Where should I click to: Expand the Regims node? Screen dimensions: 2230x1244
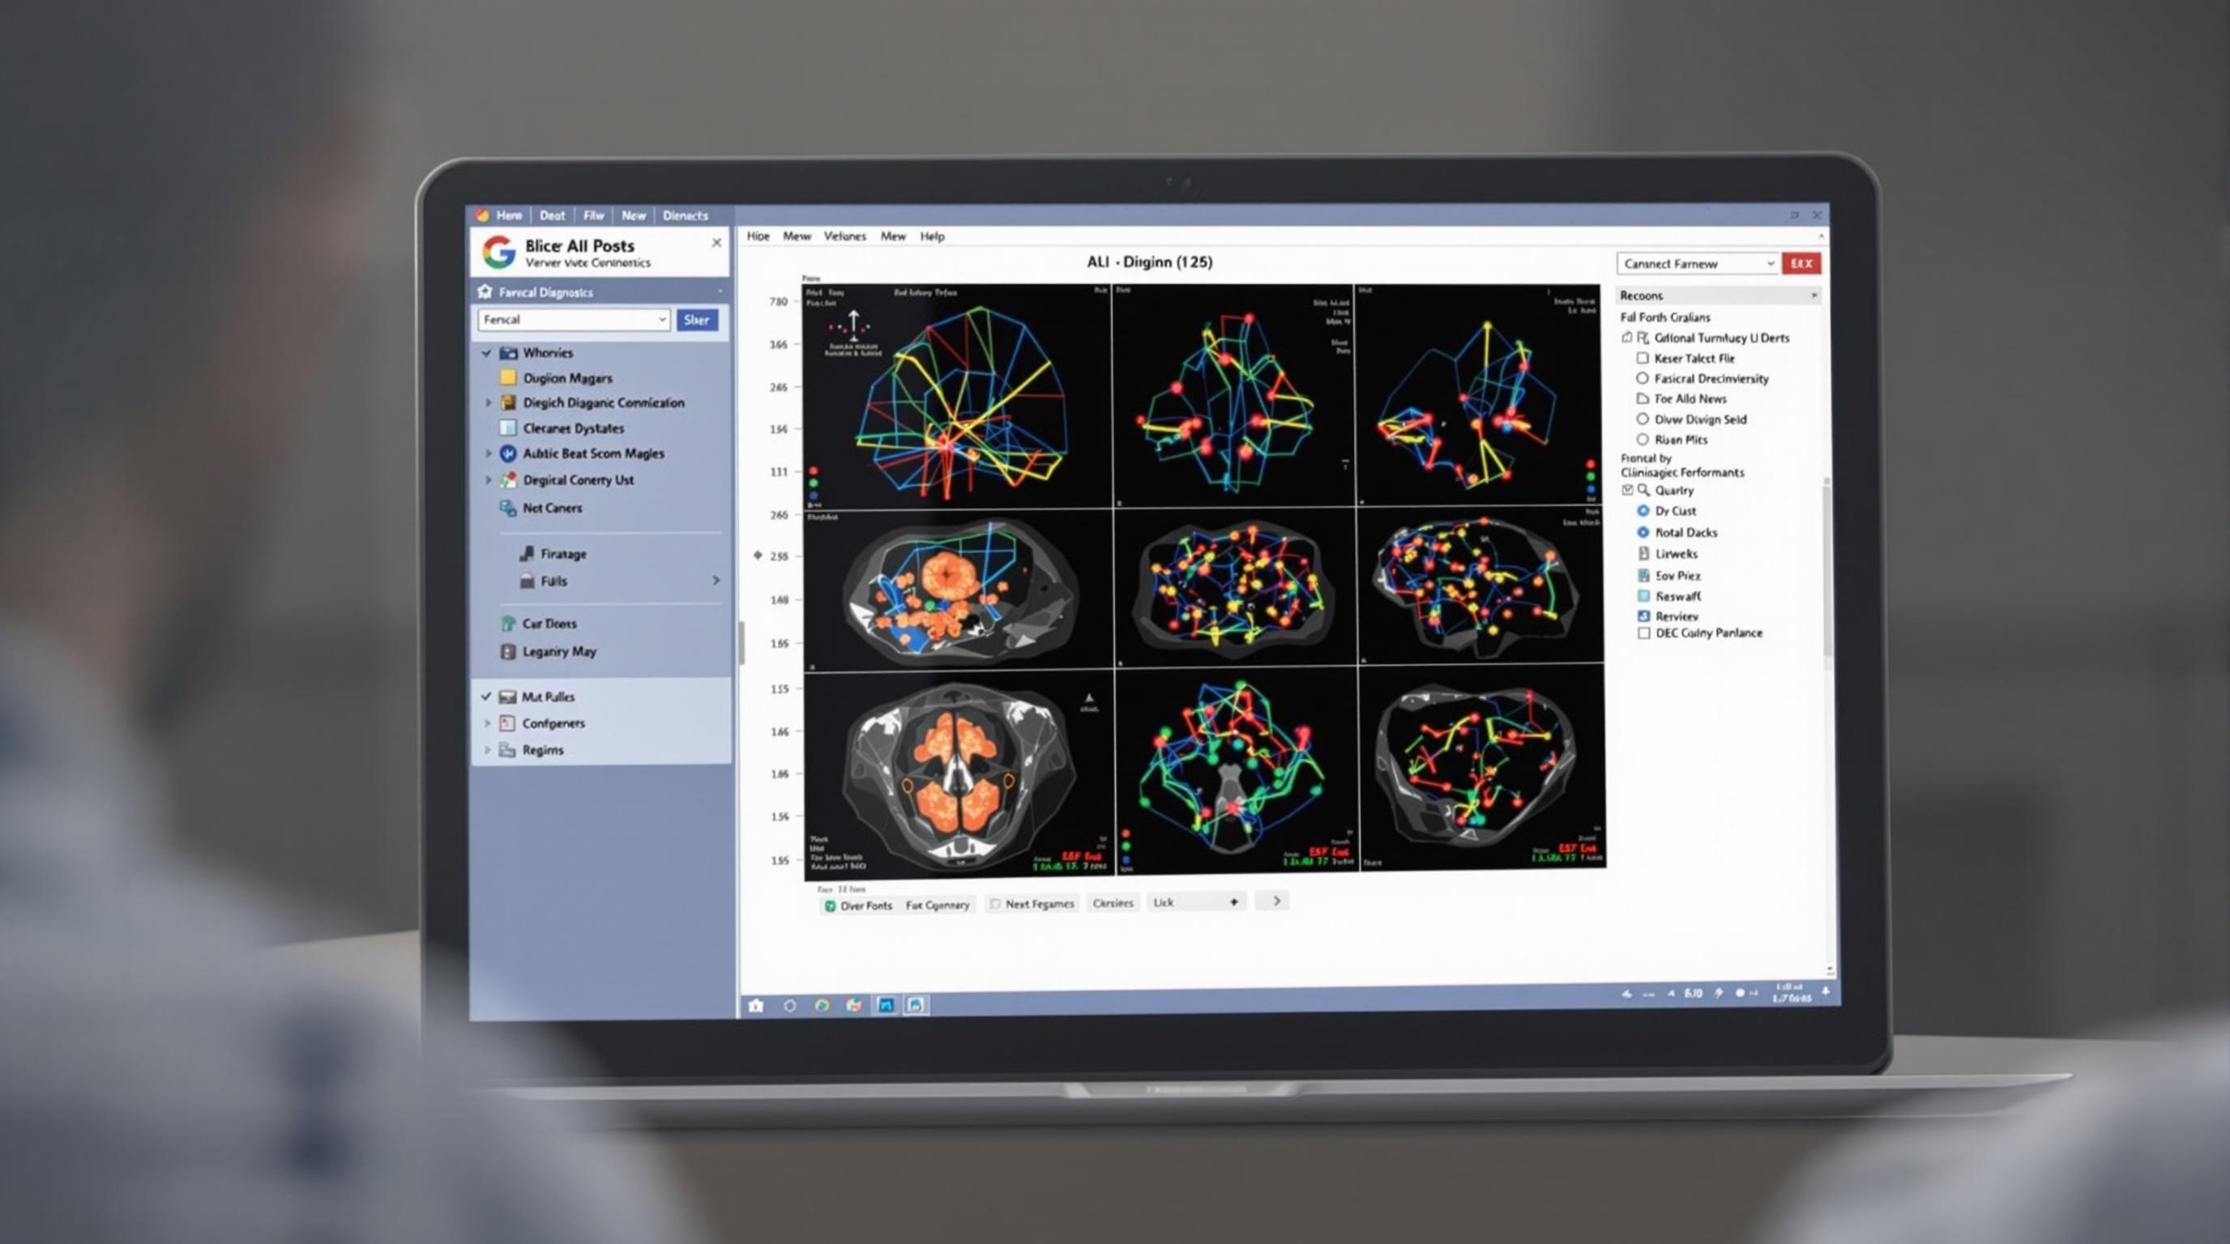click(487, 750)
